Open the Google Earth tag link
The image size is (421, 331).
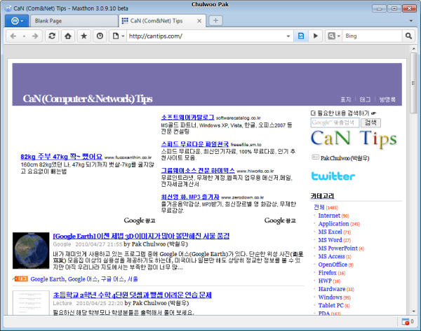click(x=48, y=279)
